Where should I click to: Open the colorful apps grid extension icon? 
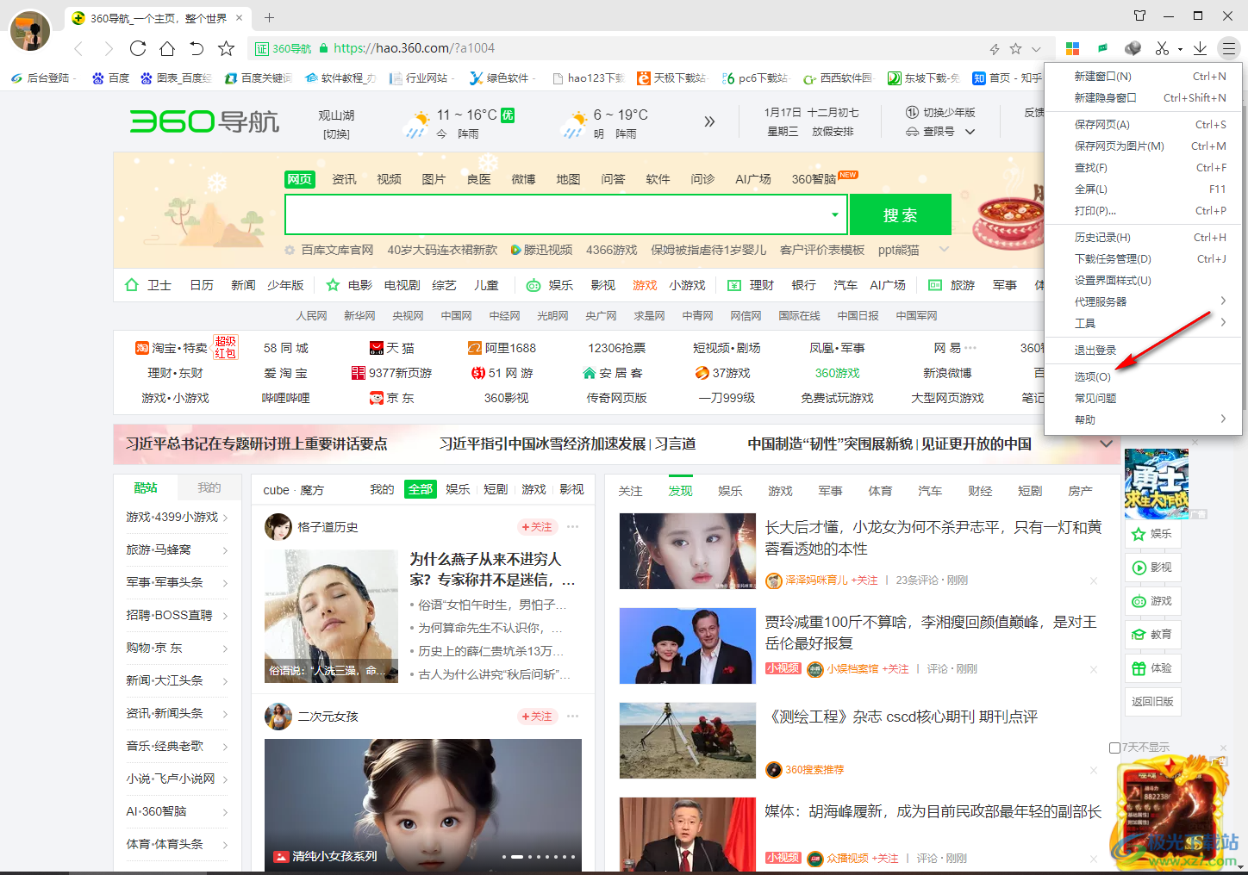pos(1072,48)
